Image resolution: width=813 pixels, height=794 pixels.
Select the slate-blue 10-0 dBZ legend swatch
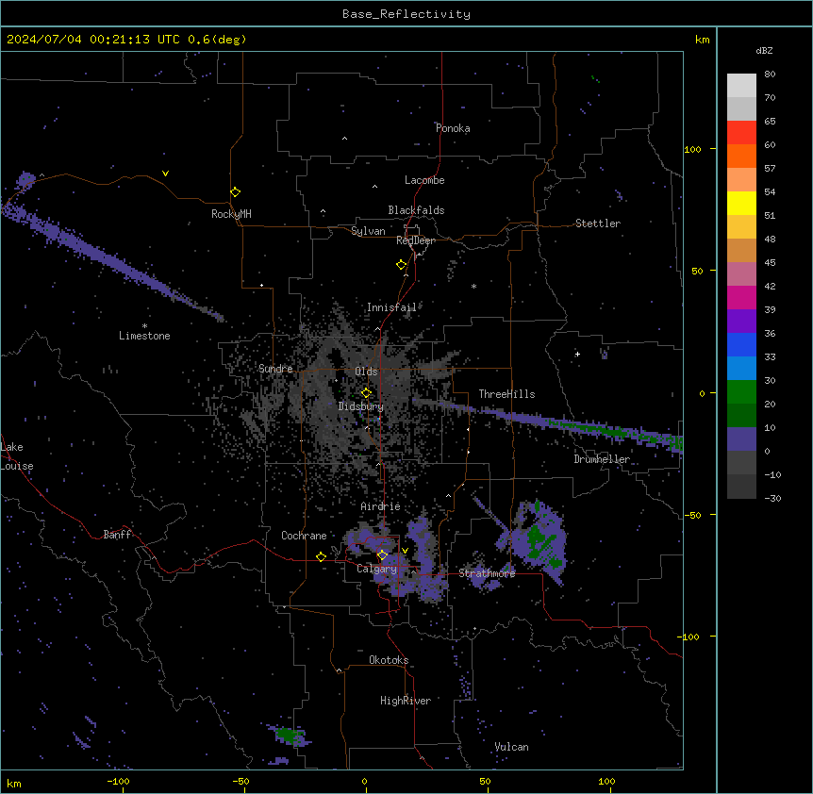click(741, 439)
